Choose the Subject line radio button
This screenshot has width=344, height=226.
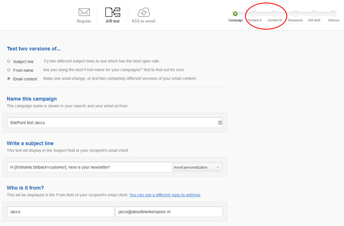(9, 61)
